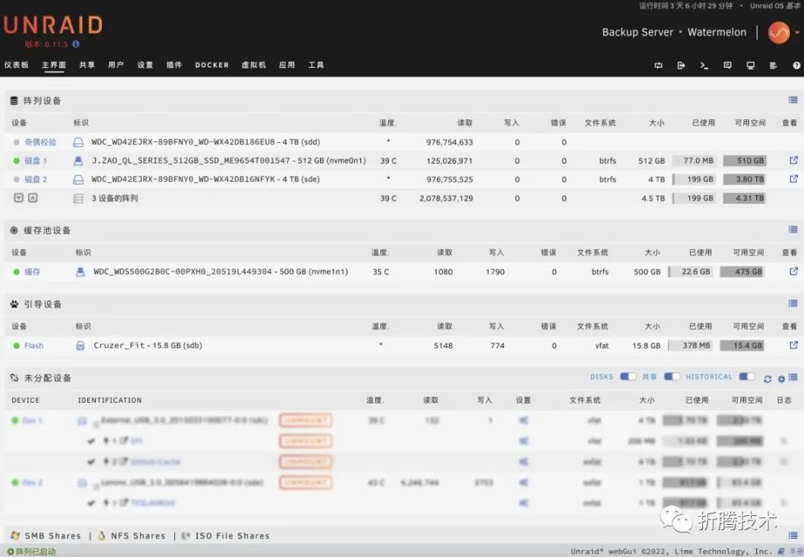Click the disk icon of the 奇偶校验 row
This screenshot has width=804, height=557.
(x=78, y=142)
